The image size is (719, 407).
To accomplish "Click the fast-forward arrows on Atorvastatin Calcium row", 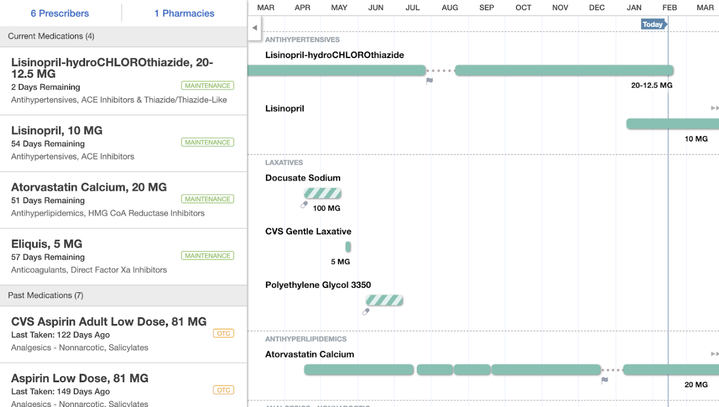I will 715,354.
